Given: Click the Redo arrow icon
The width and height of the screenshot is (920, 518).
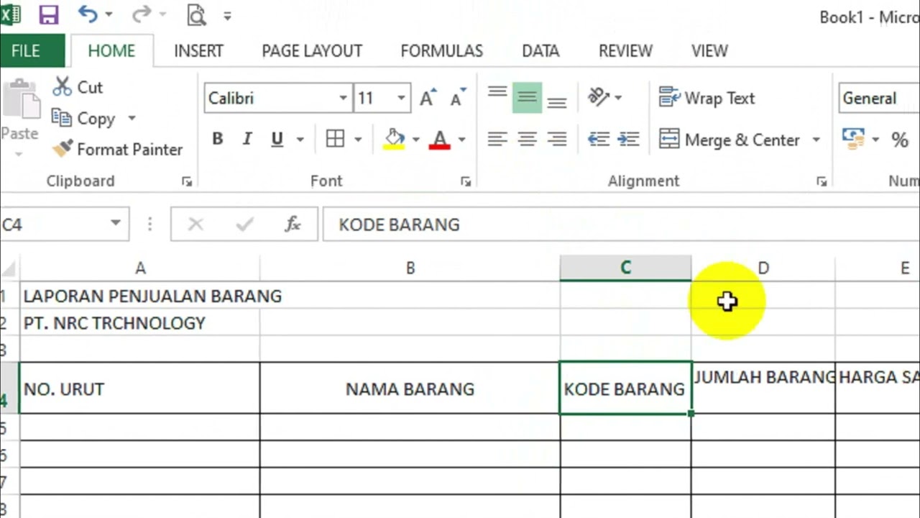Looking at the screenshot, I should (x=142, y=14).
